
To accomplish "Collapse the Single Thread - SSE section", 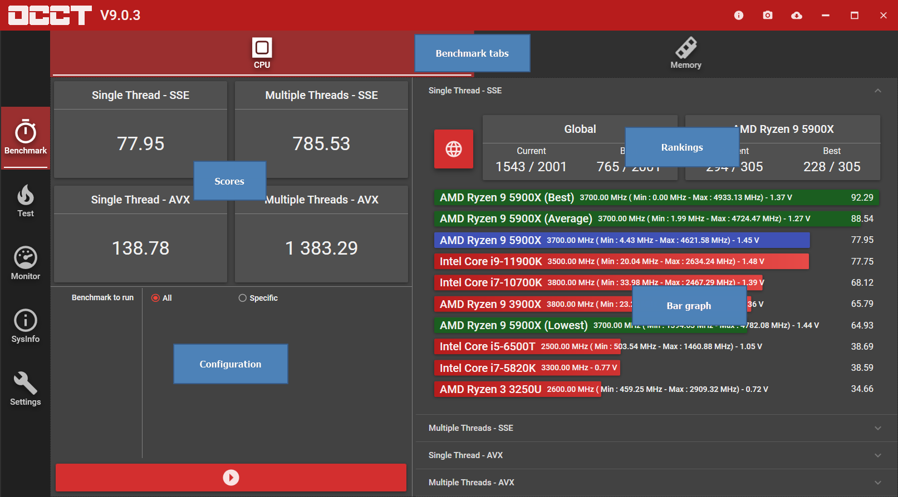I will pyautogui.click(x=655, y=91).
